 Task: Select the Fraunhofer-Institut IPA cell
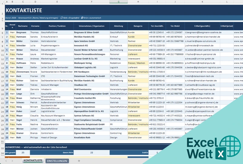click(92, 98)
